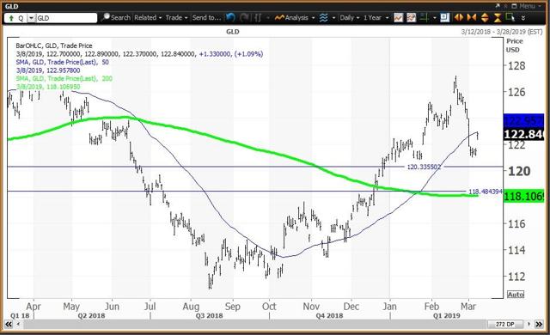Click the line chart thumbnail icon
Image resolution: width=550 pixels, height=335 pixels.
[398, 17]
